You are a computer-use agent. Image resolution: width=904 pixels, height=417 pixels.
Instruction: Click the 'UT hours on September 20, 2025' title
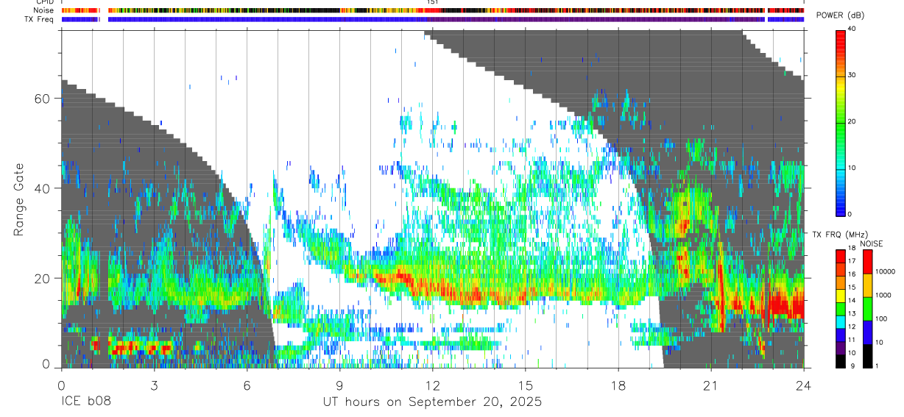[432, 402]
